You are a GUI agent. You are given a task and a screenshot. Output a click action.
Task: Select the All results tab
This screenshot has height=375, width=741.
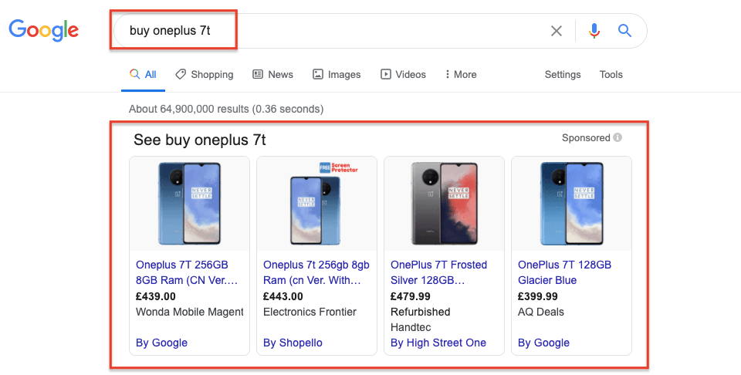tap(143, 75)
